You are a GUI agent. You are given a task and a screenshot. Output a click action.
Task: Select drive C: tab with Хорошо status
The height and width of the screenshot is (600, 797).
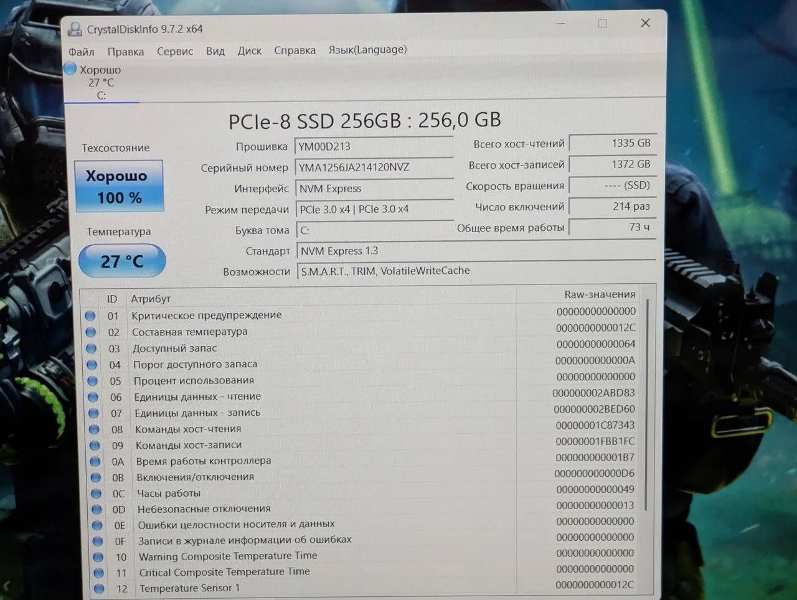tap(101, 82)
